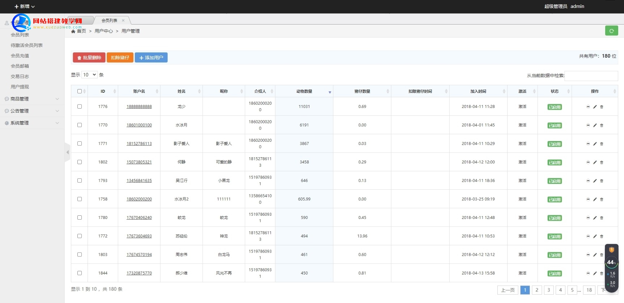The width and height of the screenshot is (624, 303).
Task: Open the rows-per-page dropdown showing 10
Action: point(89,75)
